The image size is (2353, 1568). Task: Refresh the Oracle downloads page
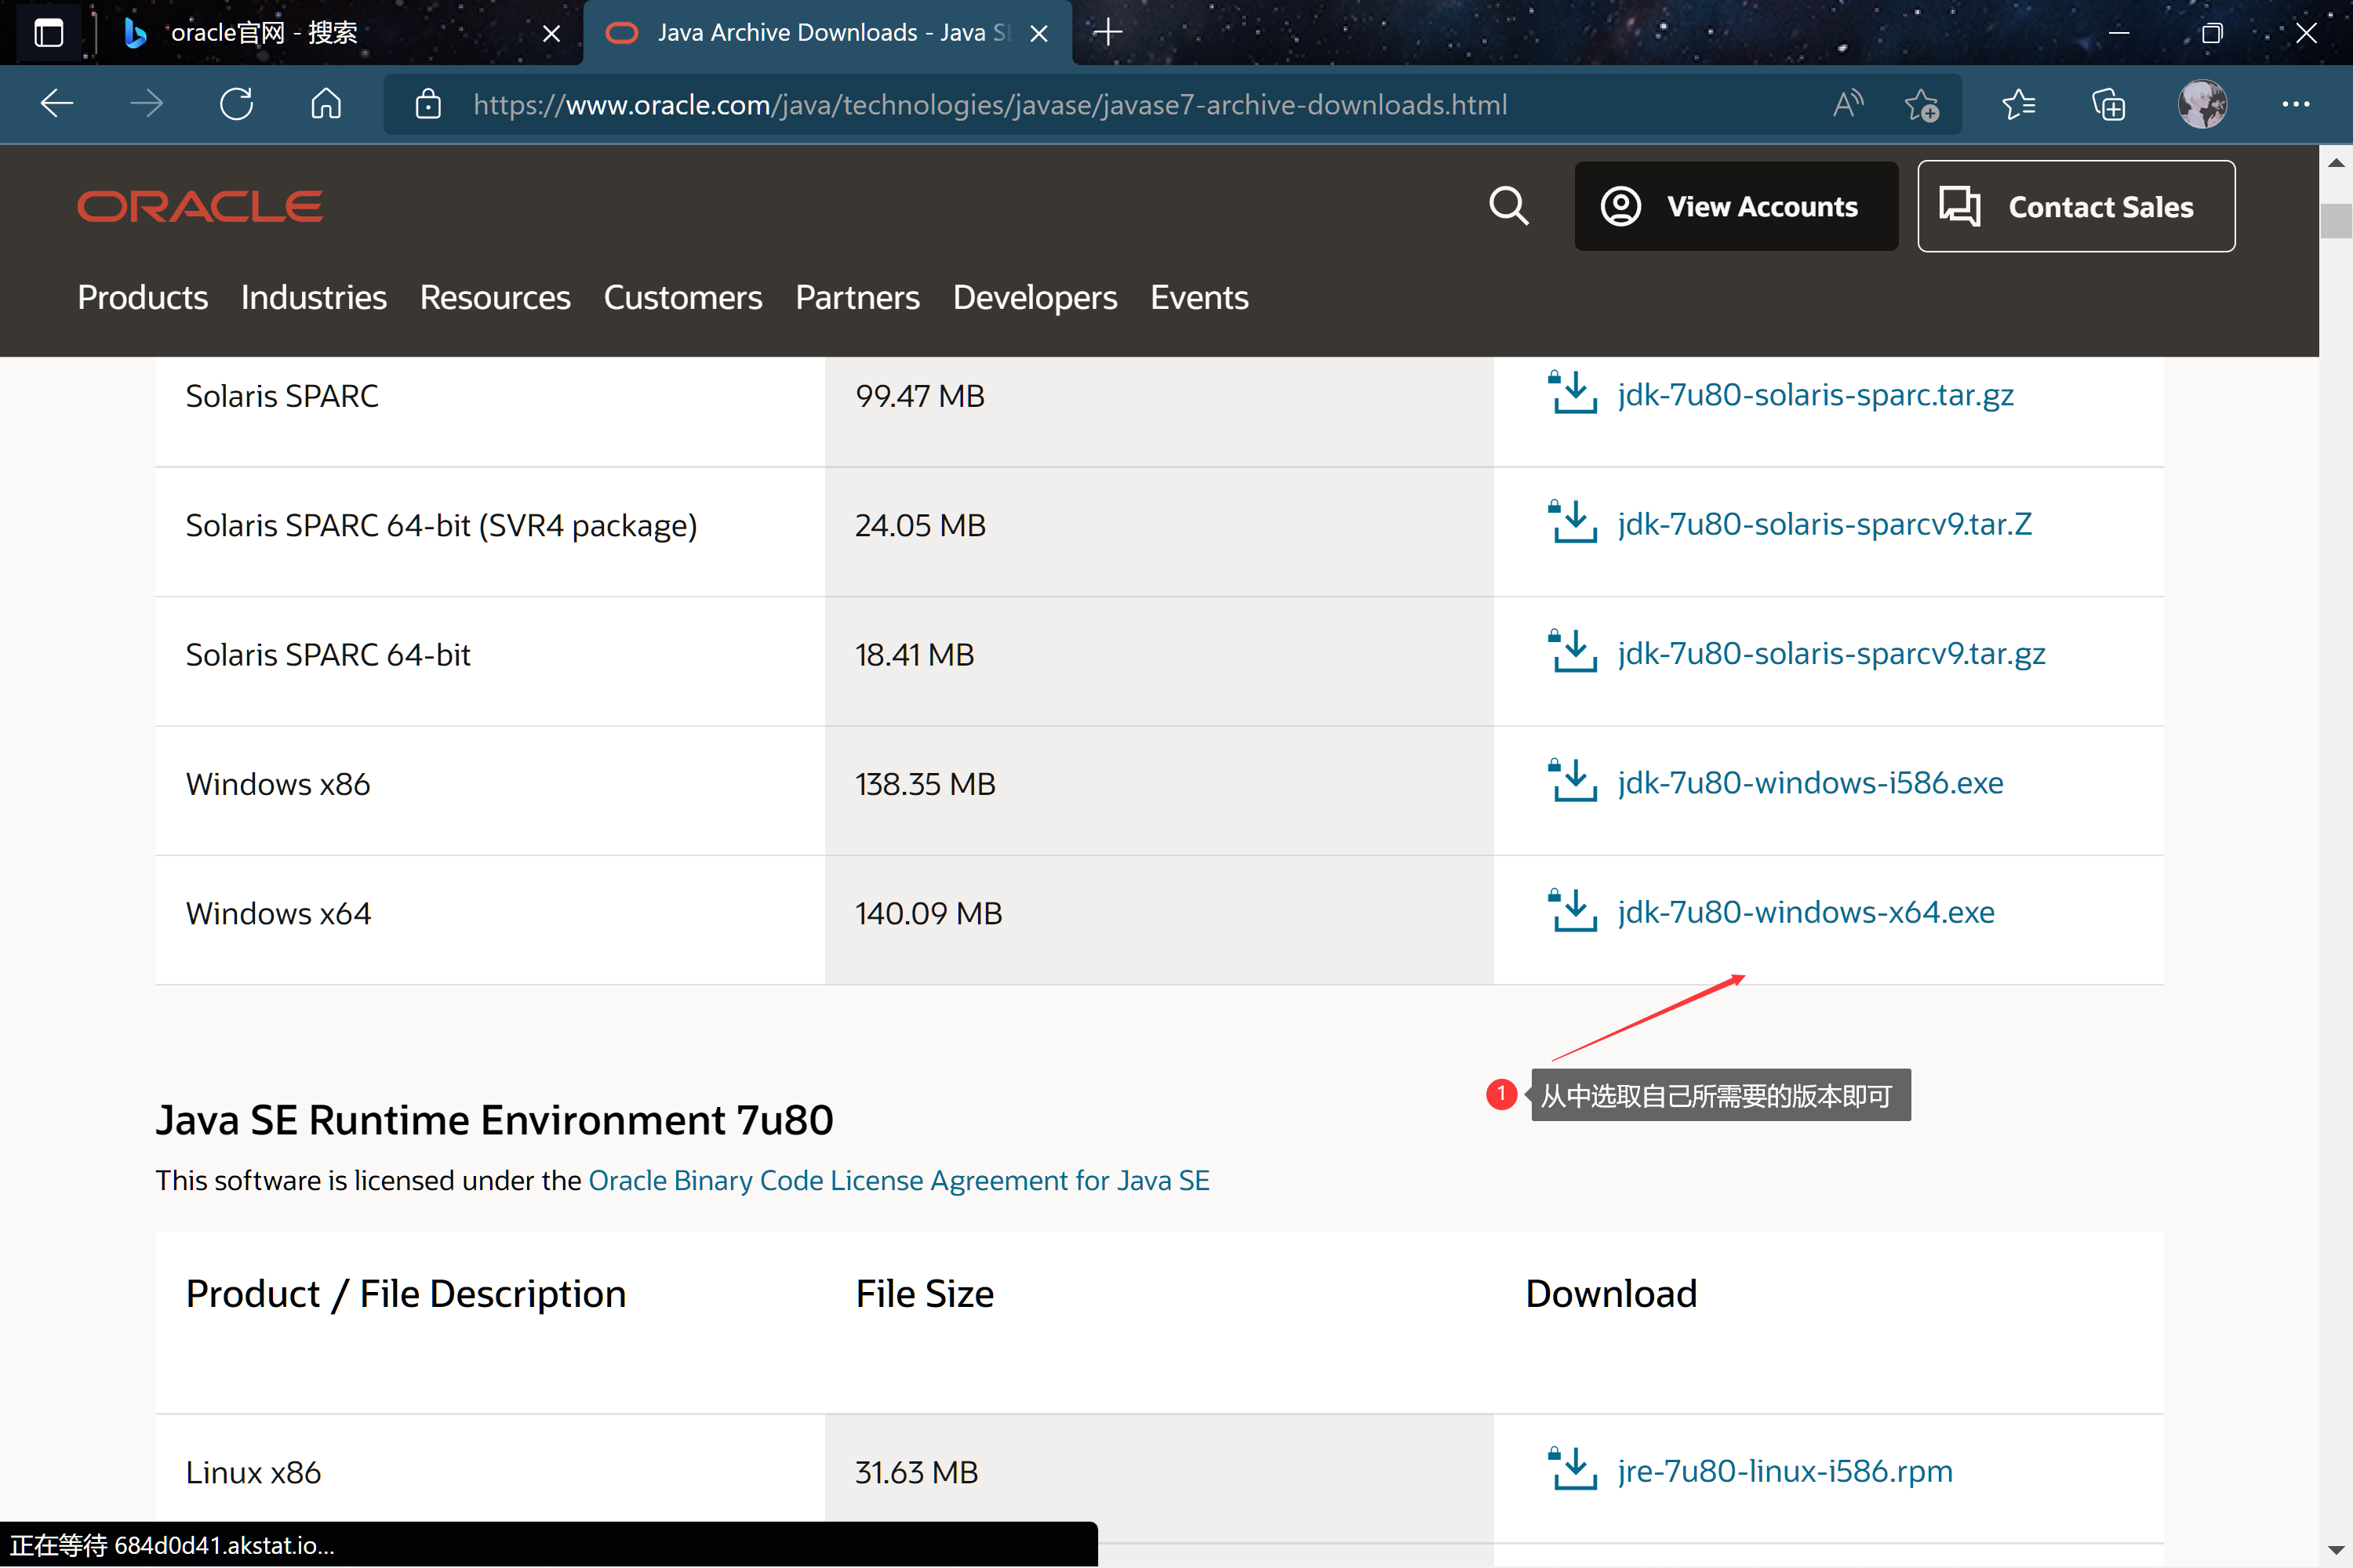[237, 104]
